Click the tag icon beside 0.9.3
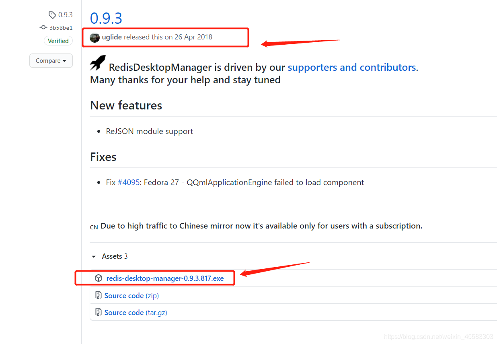 pyautogui.click(x=52, y=15)
